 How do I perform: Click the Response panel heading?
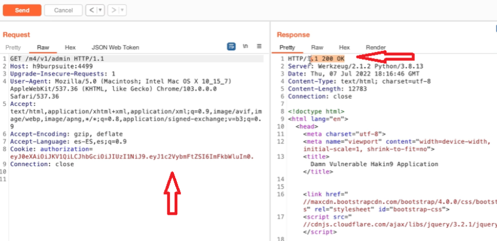(293, 35)
